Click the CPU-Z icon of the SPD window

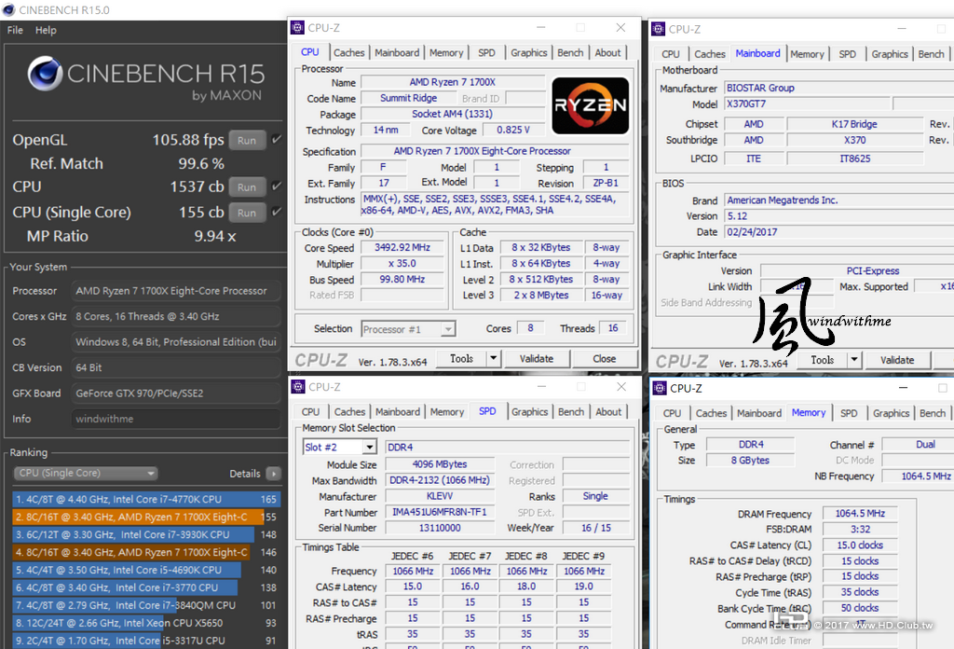tap(298, 386)
